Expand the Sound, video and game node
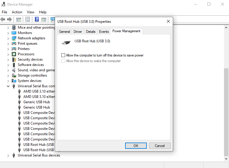Screen dimensions: 229x168 pos(8,70)
